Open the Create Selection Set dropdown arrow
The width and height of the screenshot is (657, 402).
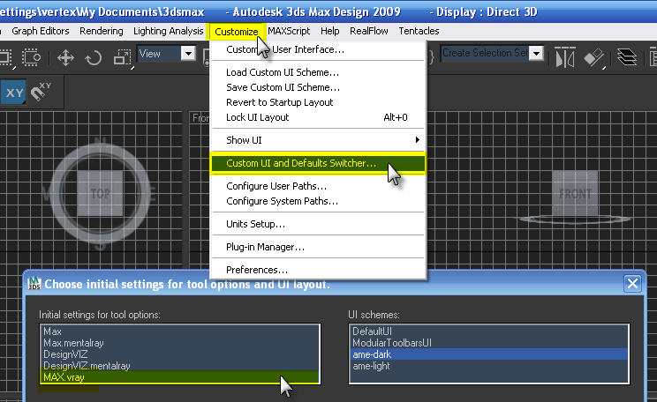point(536,53)
